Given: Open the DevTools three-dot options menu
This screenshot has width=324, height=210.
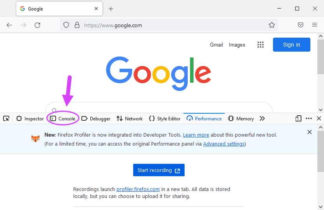Looking at the screenshot, I should 309,118.
